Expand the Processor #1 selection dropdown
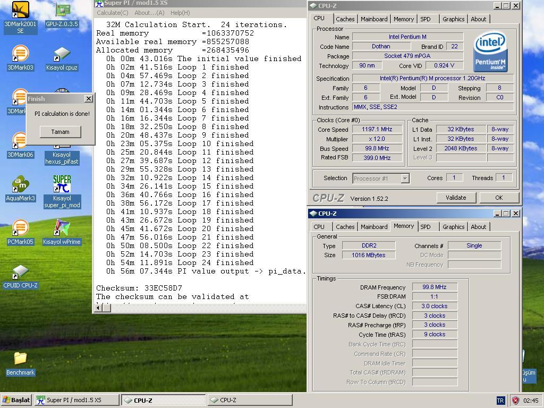544x408 pixels. (x=404, y=178)
